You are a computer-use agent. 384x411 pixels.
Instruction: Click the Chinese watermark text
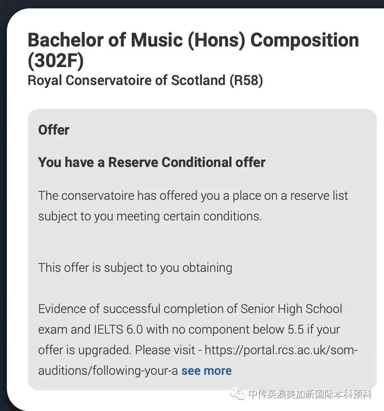(309, 394)
